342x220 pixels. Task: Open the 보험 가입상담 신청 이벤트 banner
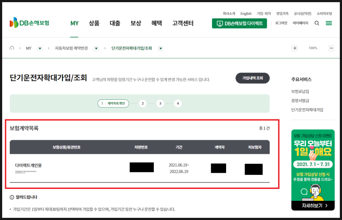[313, 170]
